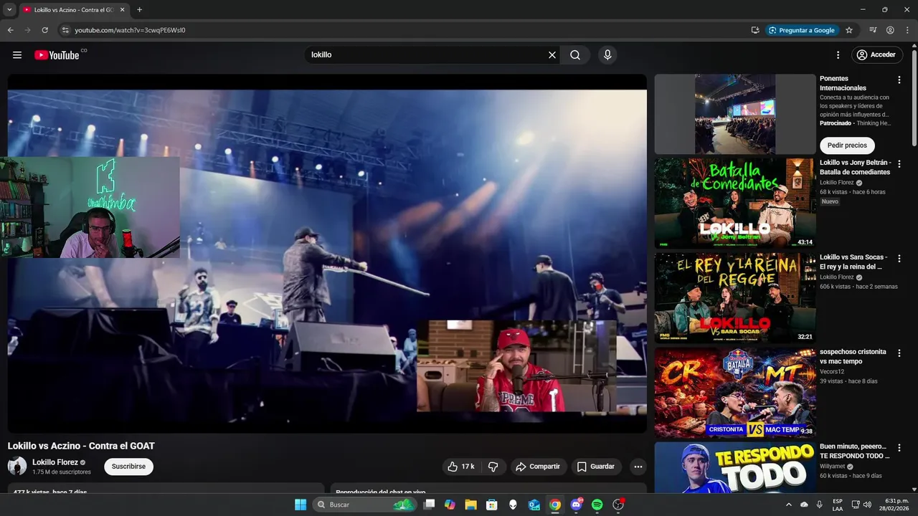Open a new browser tab
The width and height of the screenshot is (918, 516).
pyautogui.click(x=139, y=10)
